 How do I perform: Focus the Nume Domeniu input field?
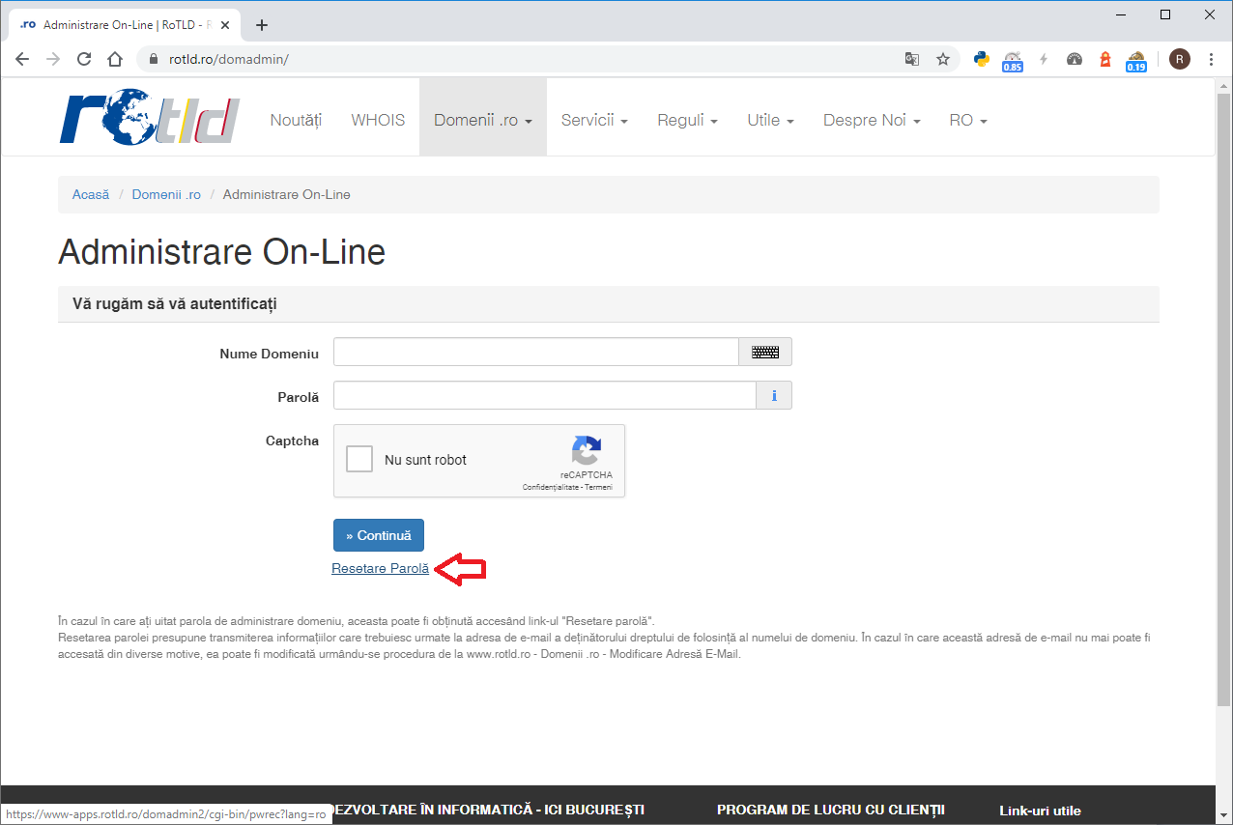coord(535,353)
